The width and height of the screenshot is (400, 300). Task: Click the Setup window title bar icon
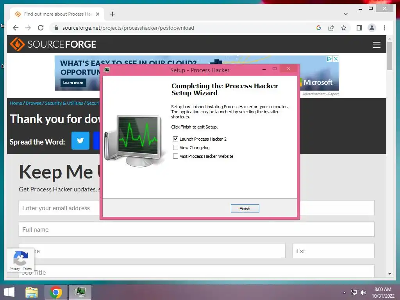coord(107,70)
